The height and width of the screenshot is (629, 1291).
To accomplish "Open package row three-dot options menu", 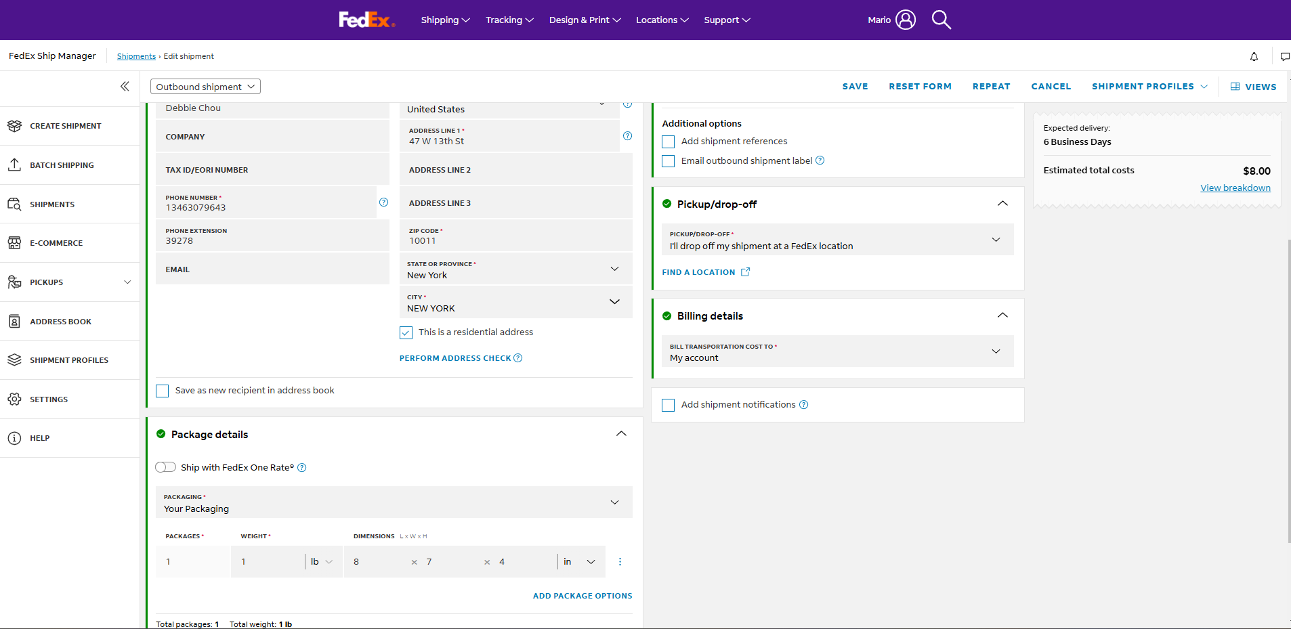I will point(620,562).
